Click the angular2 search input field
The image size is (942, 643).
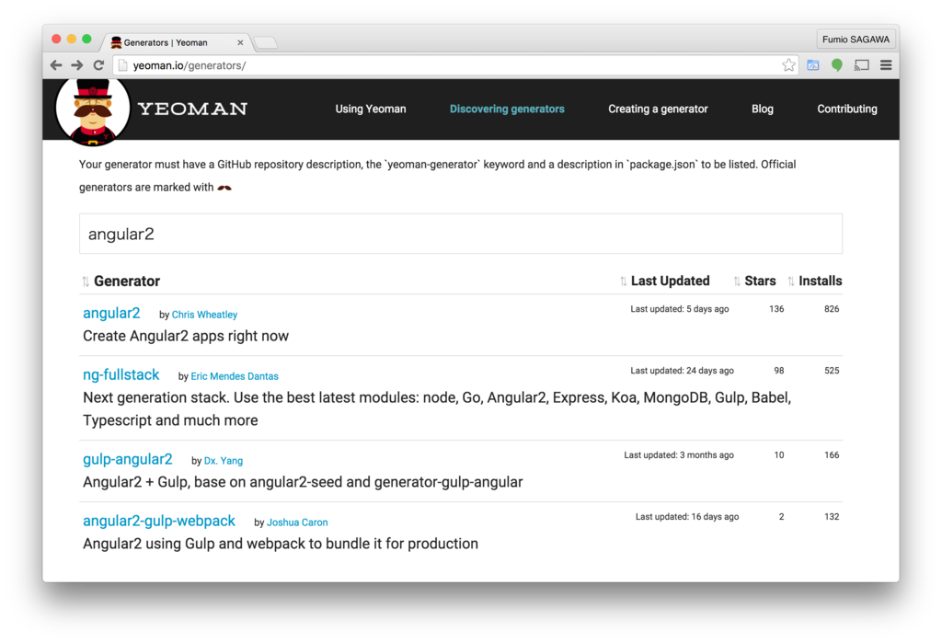point(460,233)
